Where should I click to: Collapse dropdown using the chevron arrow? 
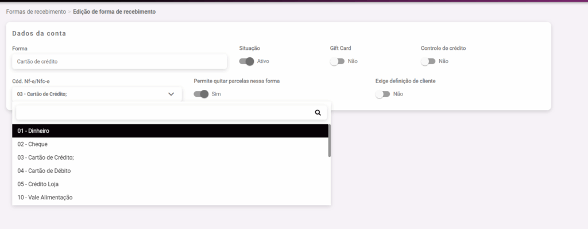(x=171, y=94)
